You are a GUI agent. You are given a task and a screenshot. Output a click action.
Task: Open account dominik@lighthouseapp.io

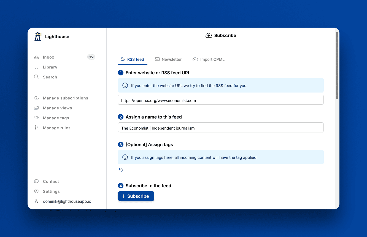[67, 201]
